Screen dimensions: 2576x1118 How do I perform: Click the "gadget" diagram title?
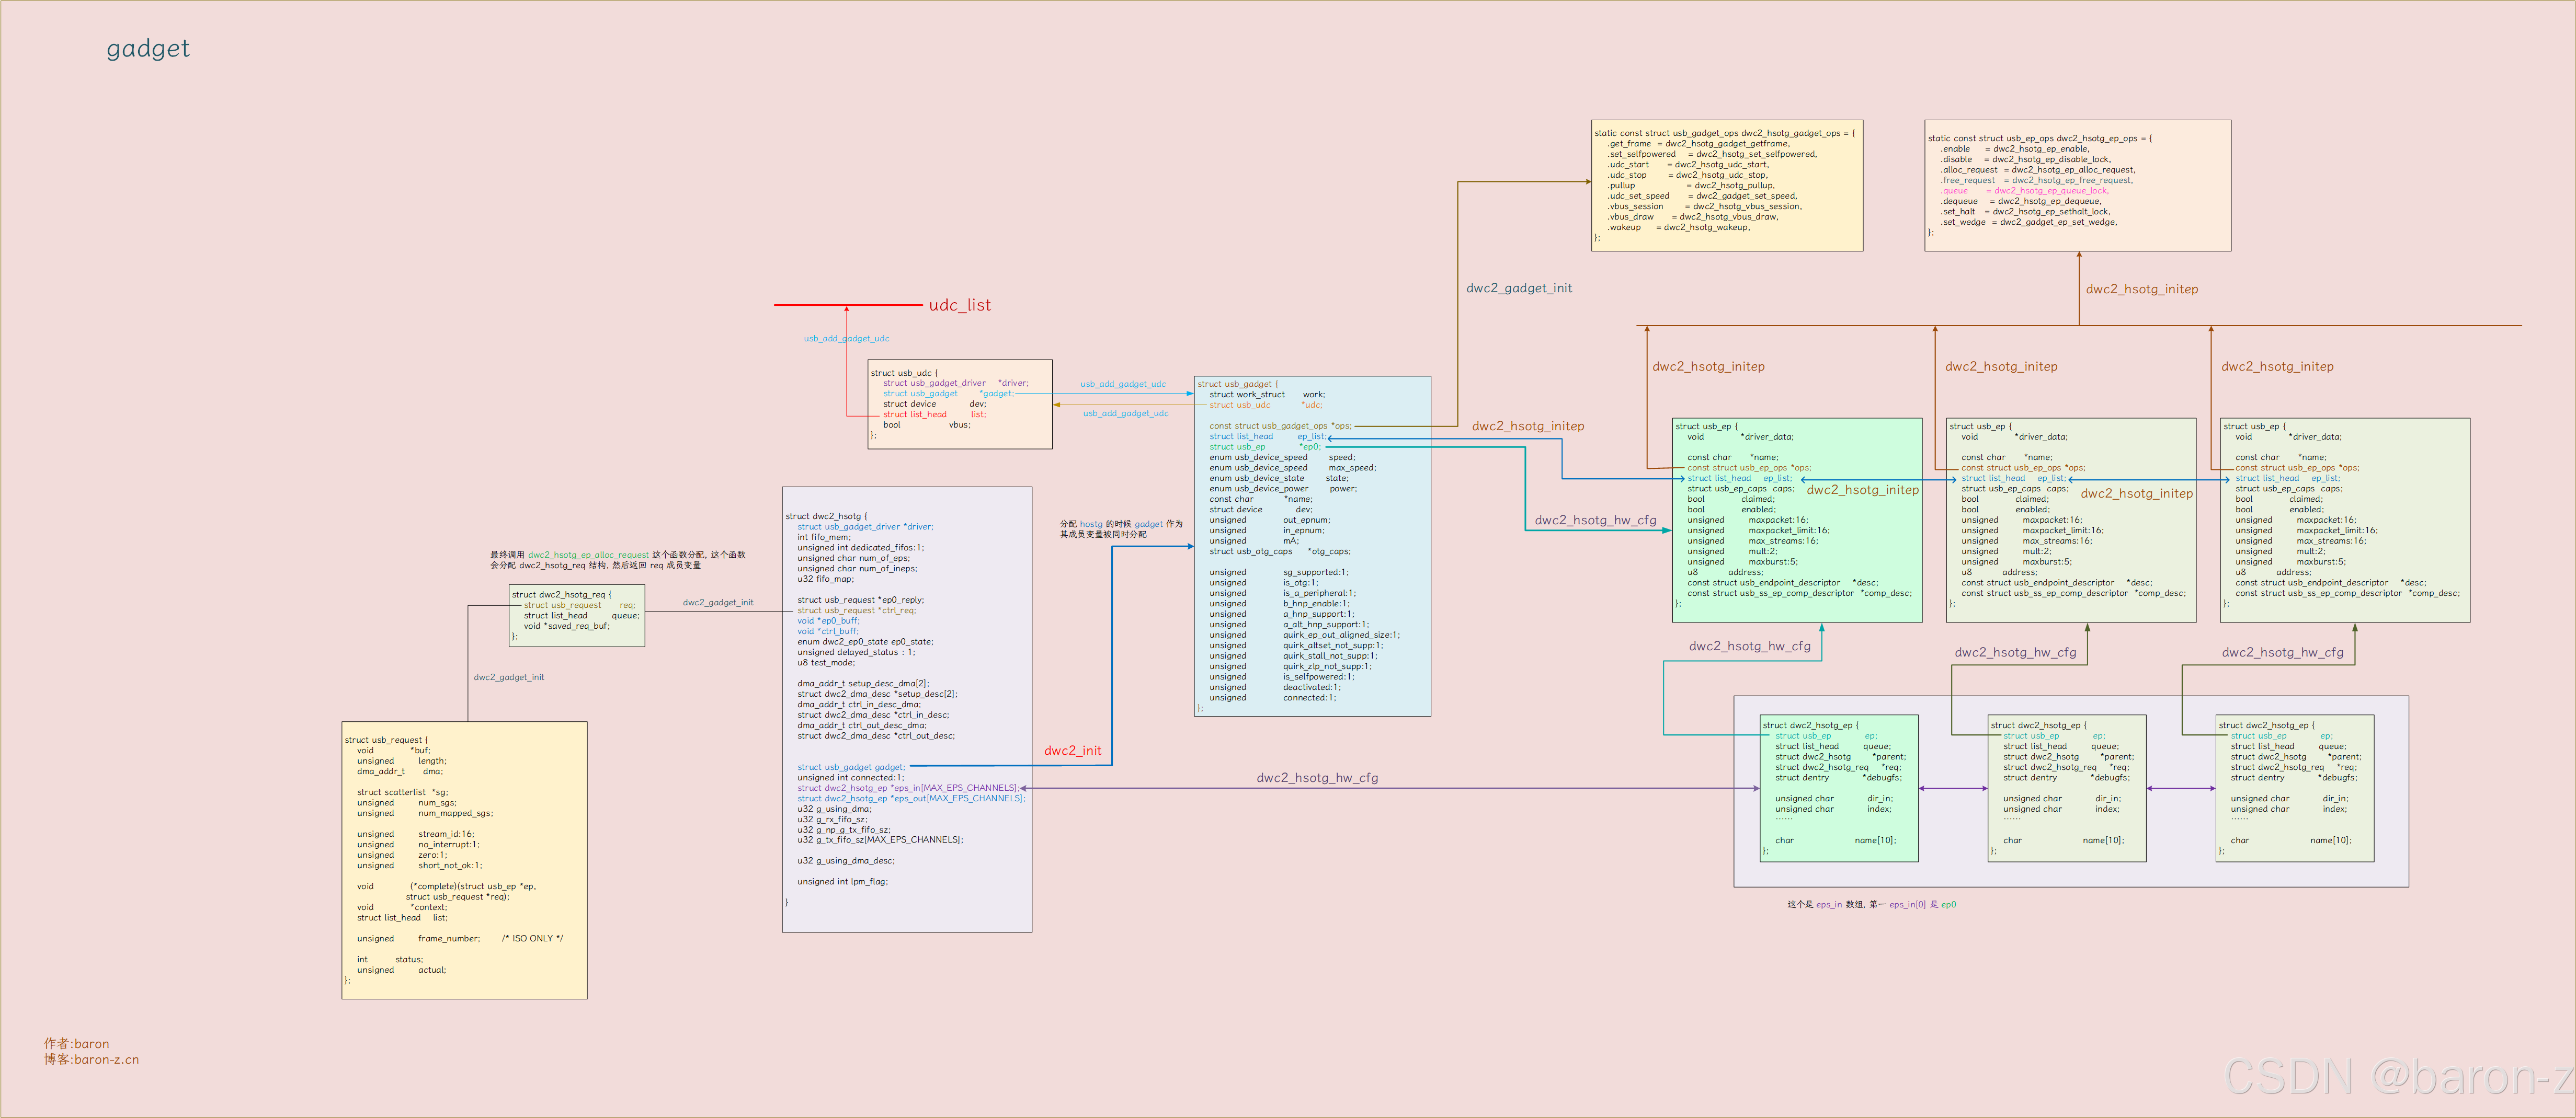(x=148, y=49)
